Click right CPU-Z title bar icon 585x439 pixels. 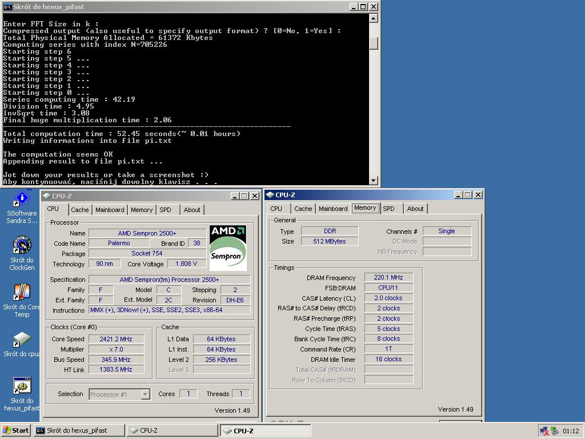270,194
